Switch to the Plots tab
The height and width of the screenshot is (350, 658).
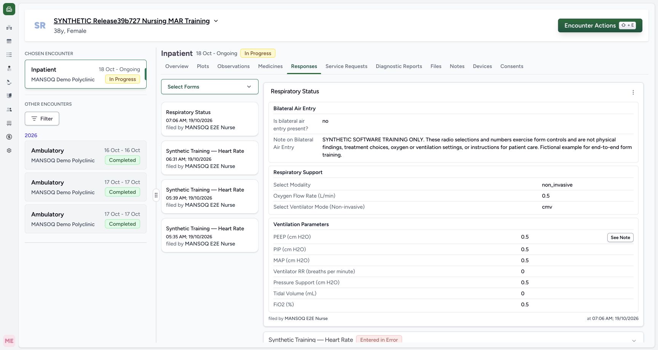tap(203, 66)
